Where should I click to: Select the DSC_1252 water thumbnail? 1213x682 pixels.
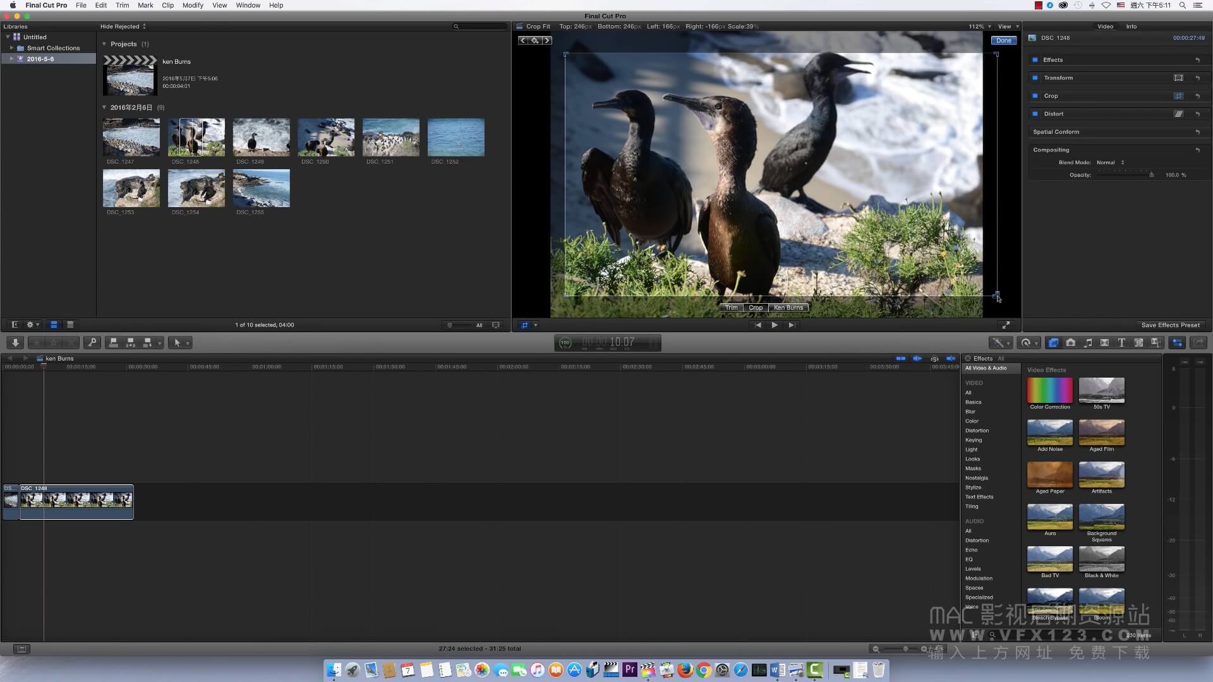[x=456, y=137]
